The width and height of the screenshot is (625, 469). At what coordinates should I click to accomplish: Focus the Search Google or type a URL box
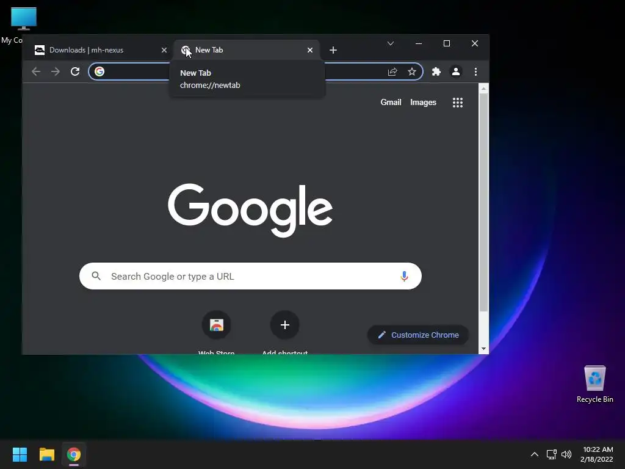pyautogui.click(x=250, y=276)
